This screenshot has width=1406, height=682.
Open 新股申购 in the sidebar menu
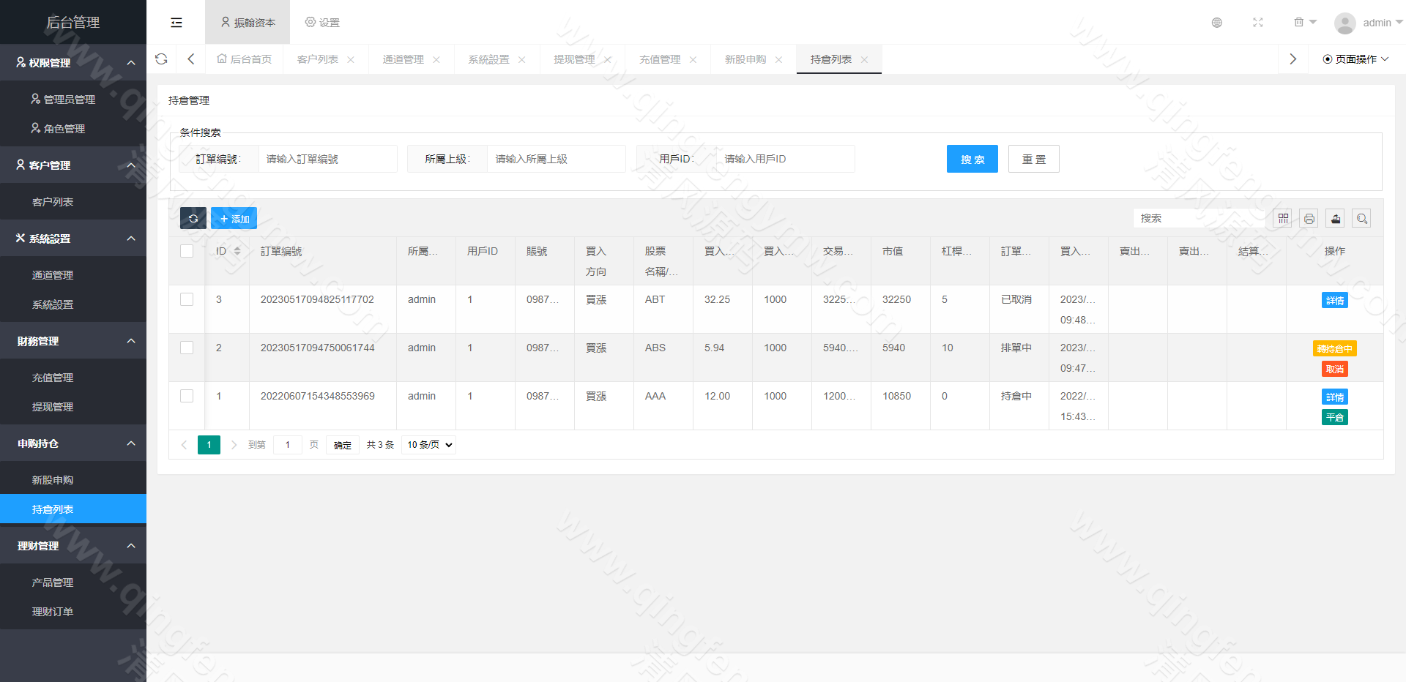click(x=53, y=480)
